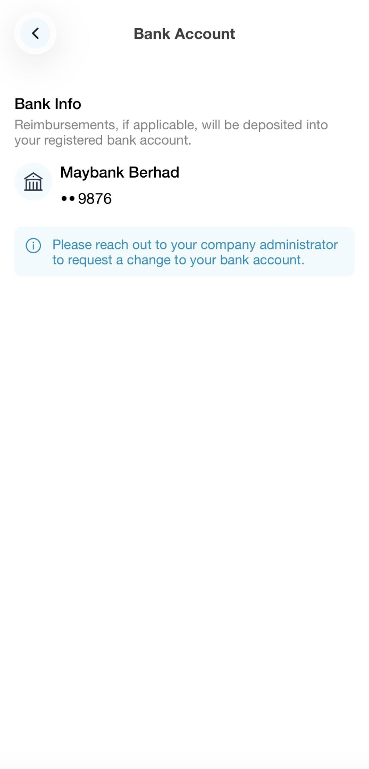The height and width of the screenshot is (769, 369).
Task: Click account digits 9876
Action: point(95,199)
